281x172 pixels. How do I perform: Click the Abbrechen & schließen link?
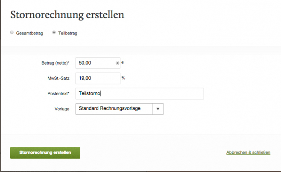tap(248, 152)
